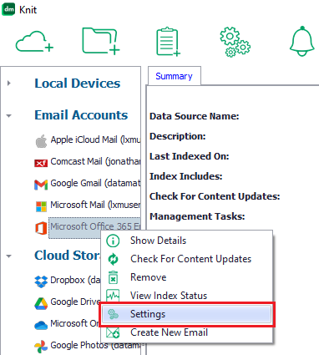Collapse the Email Accounts section arrow

point(9,115)
